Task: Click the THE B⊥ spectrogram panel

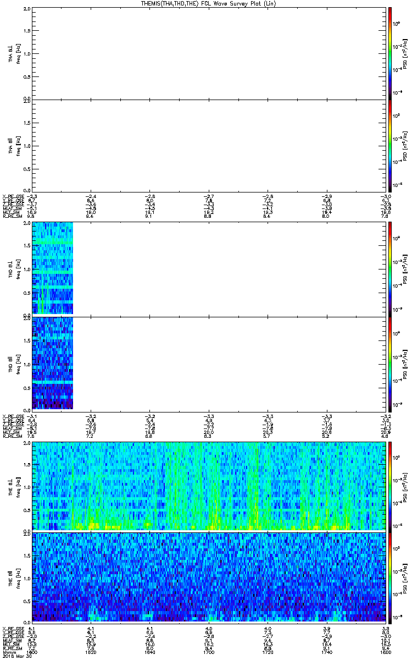Action: (x=209, y=486)
